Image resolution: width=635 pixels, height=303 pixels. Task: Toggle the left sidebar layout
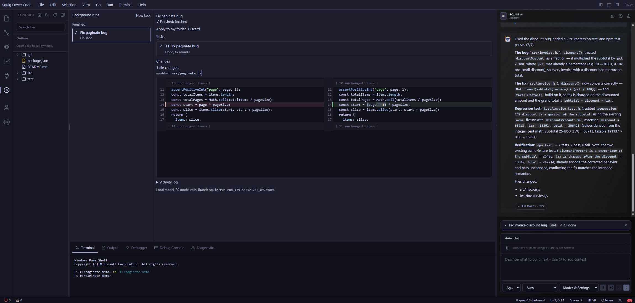(x=601, y=5)
